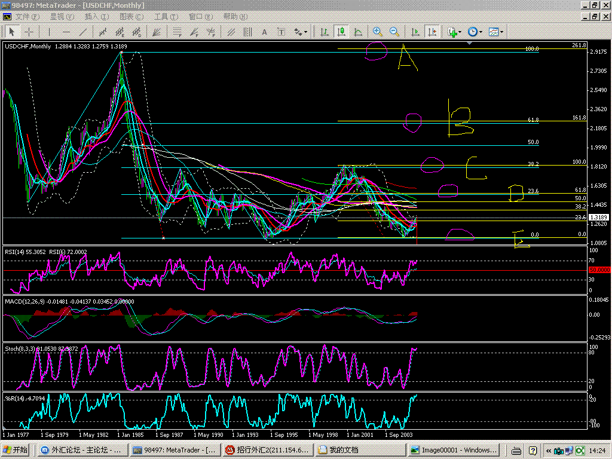Toggle candlestick chart mode
The image size is (612, 459).
(x=341, y=32)
